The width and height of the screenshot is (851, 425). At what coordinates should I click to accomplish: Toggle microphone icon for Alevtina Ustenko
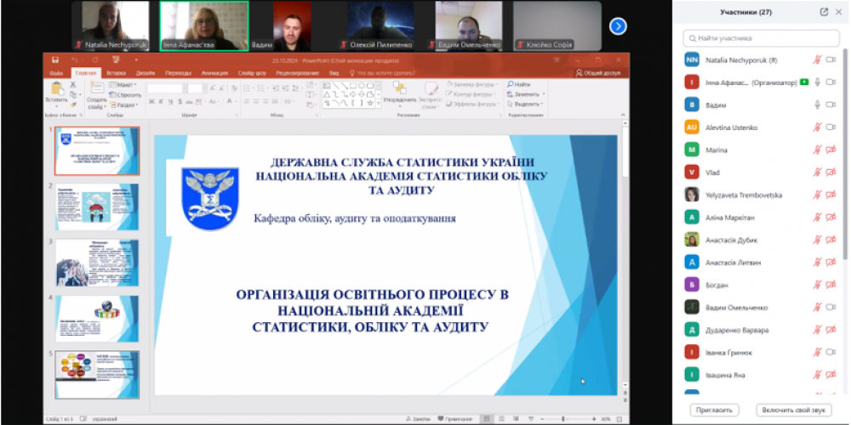(817, 127)
